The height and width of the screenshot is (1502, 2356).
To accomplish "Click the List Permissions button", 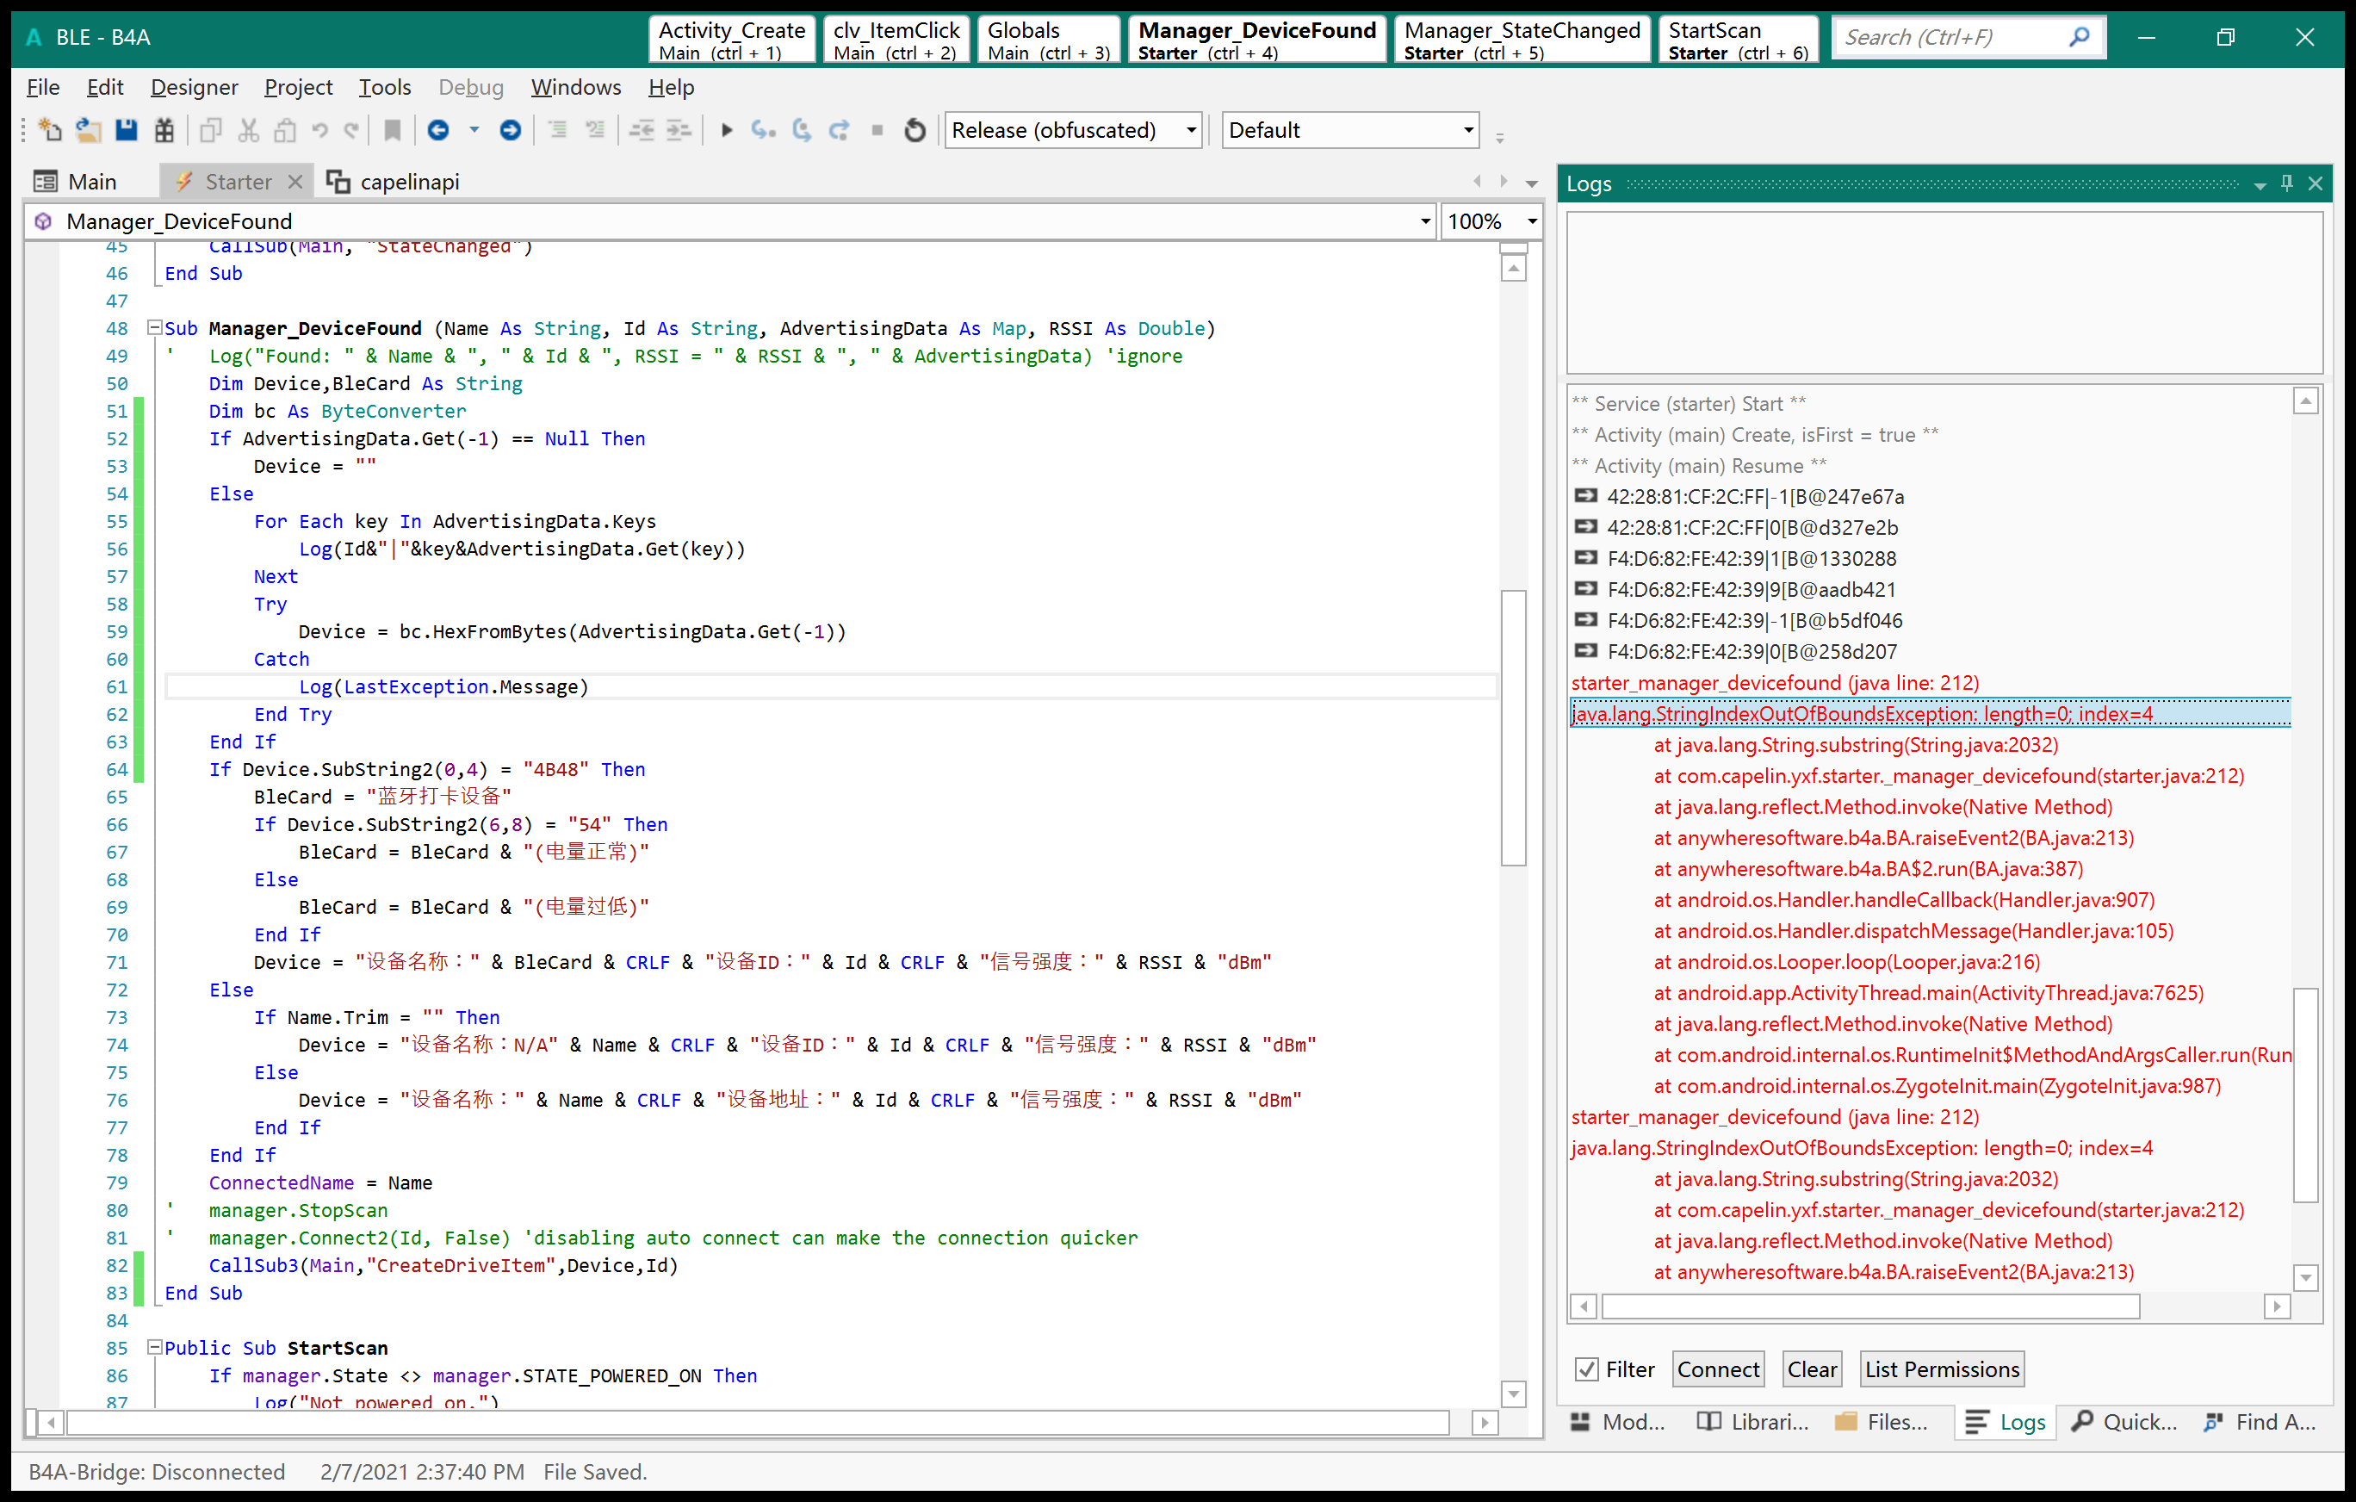I will click(x=1941, y=1369).
